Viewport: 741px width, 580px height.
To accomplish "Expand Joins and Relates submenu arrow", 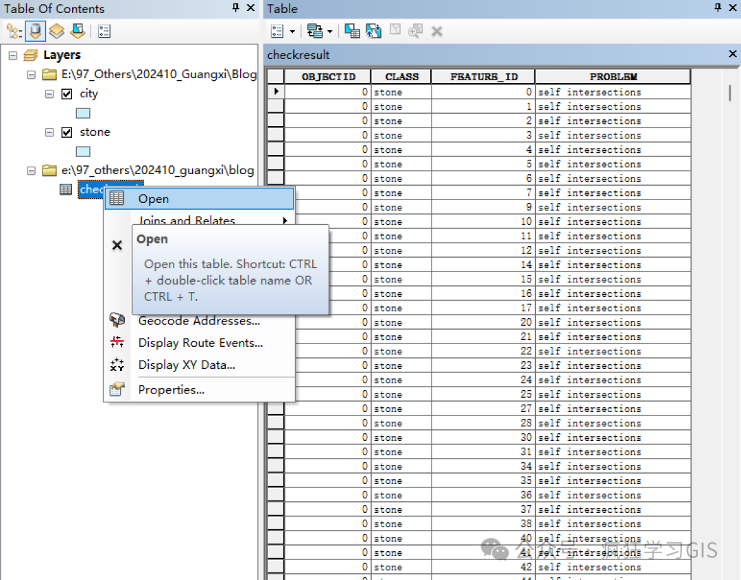I will 285,221.
